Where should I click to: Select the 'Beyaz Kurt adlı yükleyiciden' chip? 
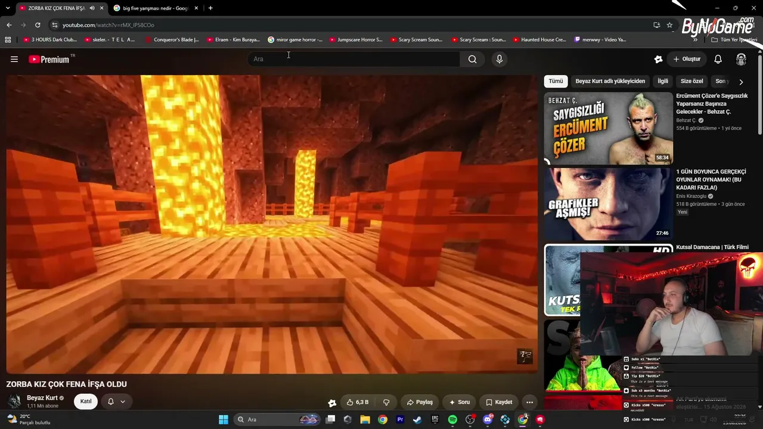click(x=610, y=81)
